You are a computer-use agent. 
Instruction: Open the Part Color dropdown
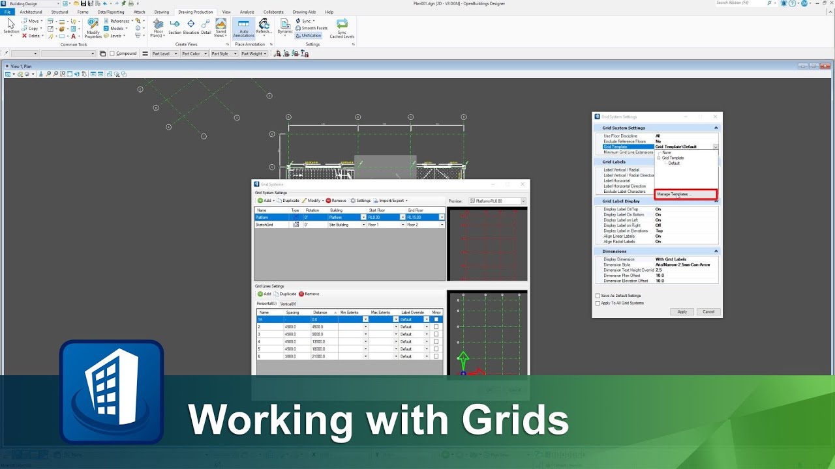(194, 53)
